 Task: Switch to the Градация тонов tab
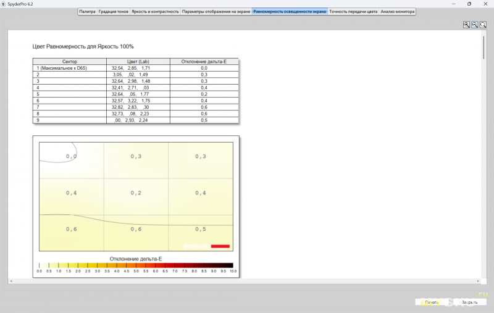[114, 12]
